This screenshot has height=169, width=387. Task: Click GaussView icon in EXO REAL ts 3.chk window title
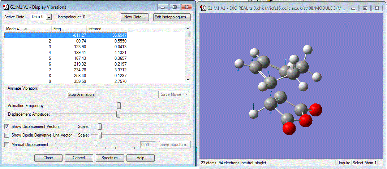(x=204, y=8)
